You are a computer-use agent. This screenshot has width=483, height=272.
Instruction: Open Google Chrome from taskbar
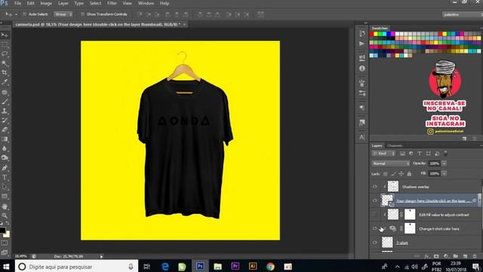coord(270,266)
